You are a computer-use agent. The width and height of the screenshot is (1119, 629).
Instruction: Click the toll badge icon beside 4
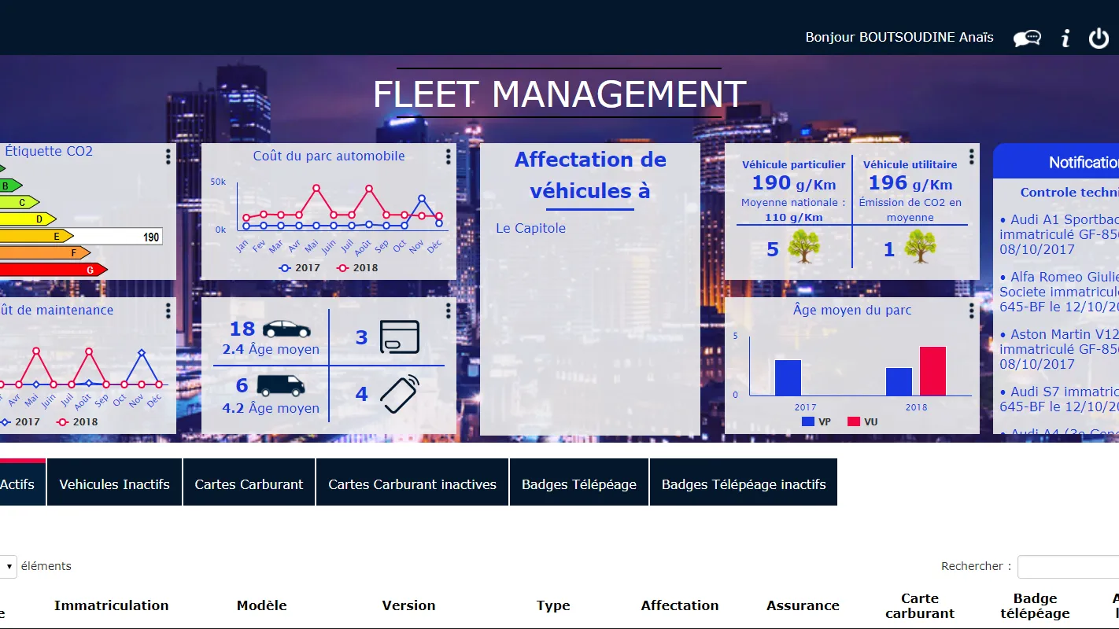coord(400,393)
